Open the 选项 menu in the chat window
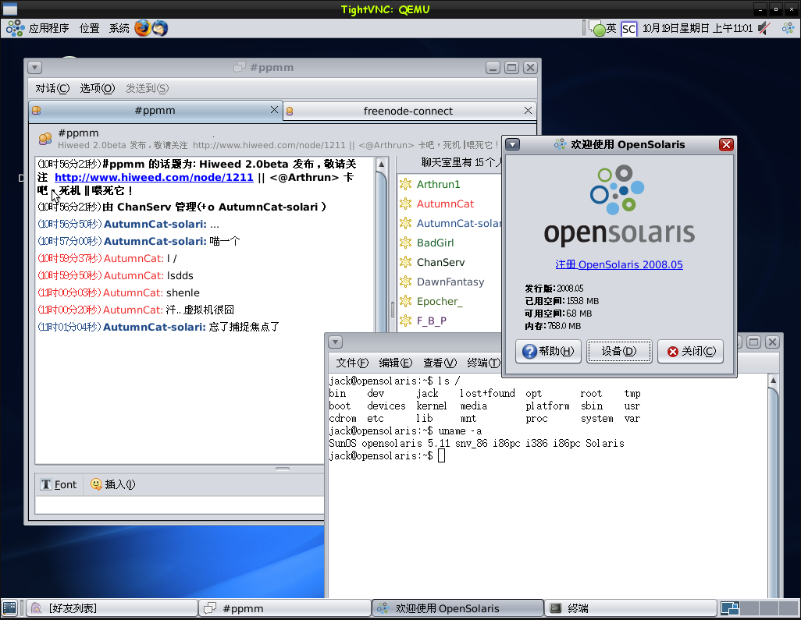801x620 pixels. (x=97, y=88)
